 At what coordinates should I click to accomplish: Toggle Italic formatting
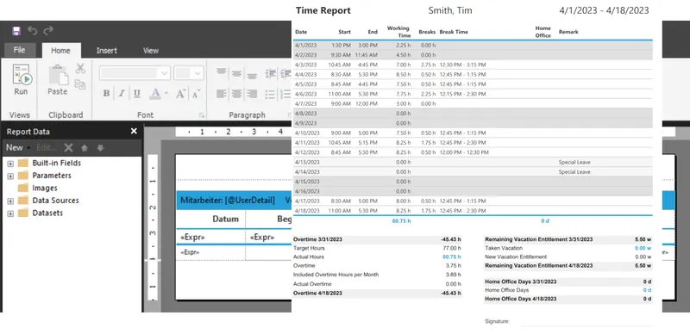click(122, 94)
